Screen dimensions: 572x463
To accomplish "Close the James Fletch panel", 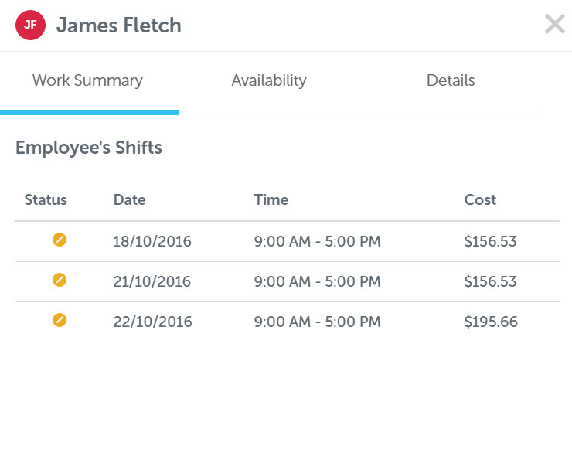I will [x=554, y=24].
